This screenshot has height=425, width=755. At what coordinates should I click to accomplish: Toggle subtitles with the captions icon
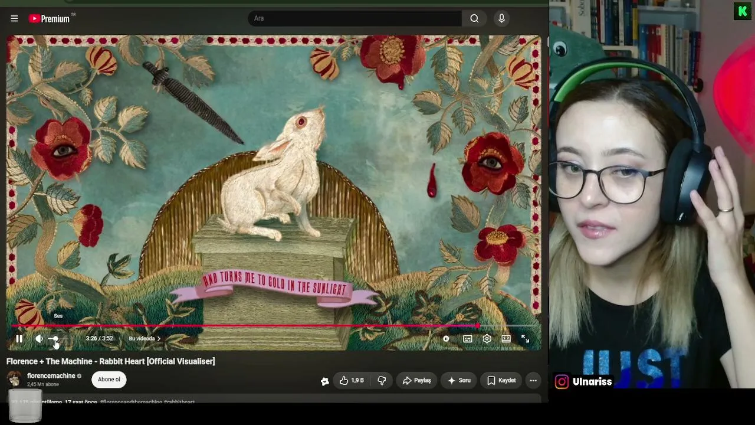pos(467,339)
